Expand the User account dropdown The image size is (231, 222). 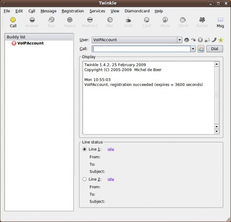click(179, 40)
